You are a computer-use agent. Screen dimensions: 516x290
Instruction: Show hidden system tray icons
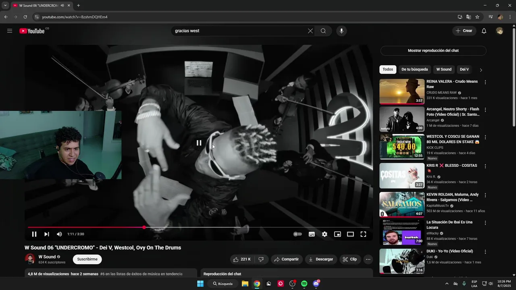click(447, 284)
